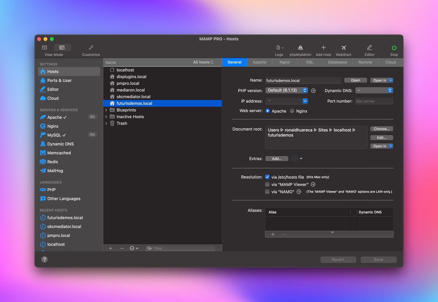Viewport: 438px width, 302px height.
Task: Click the Add Host plus icon
Action: 323,48
